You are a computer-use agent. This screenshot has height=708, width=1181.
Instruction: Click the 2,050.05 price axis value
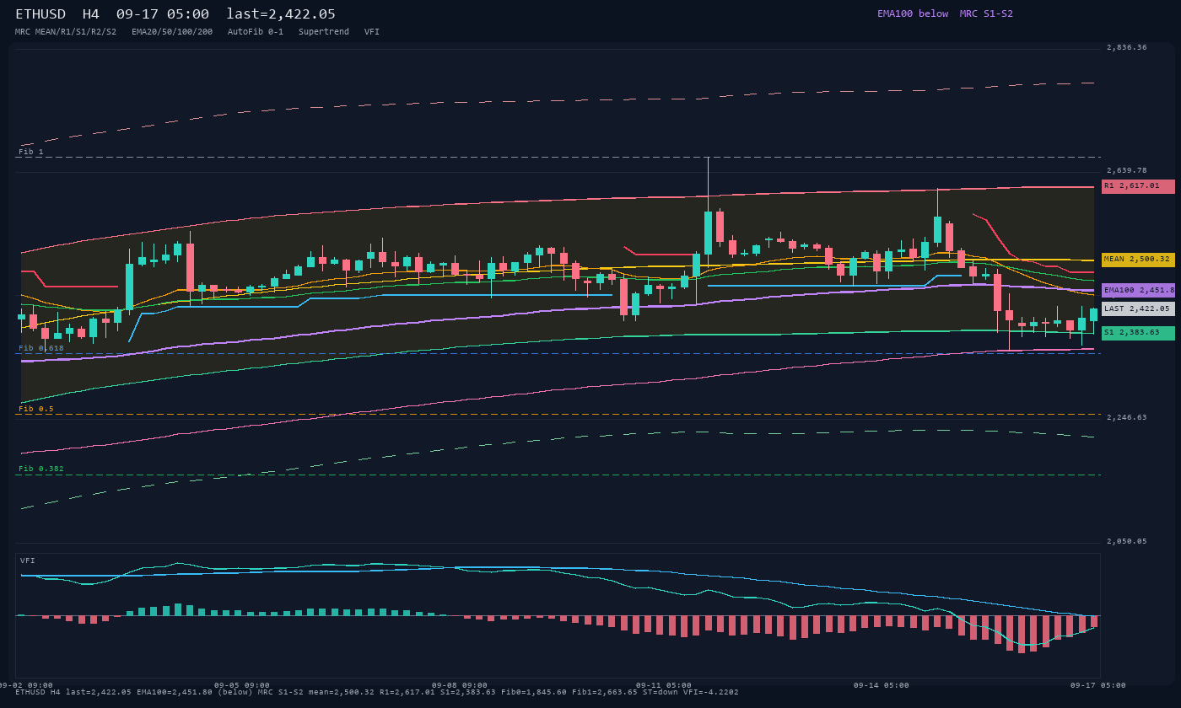click(1127, 541)
